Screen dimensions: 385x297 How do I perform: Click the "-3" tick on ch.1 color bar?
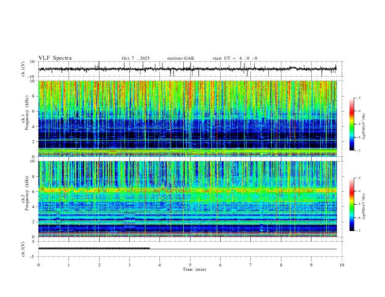point(358,98)
